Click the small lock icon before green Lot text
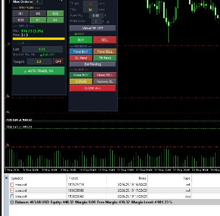Viewport: 220px width, 216px height. (x=41, y=55)
